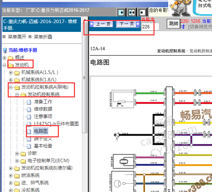Click 切换预览尺寸 link
This screenshot has width=212, height=192.
200,27
